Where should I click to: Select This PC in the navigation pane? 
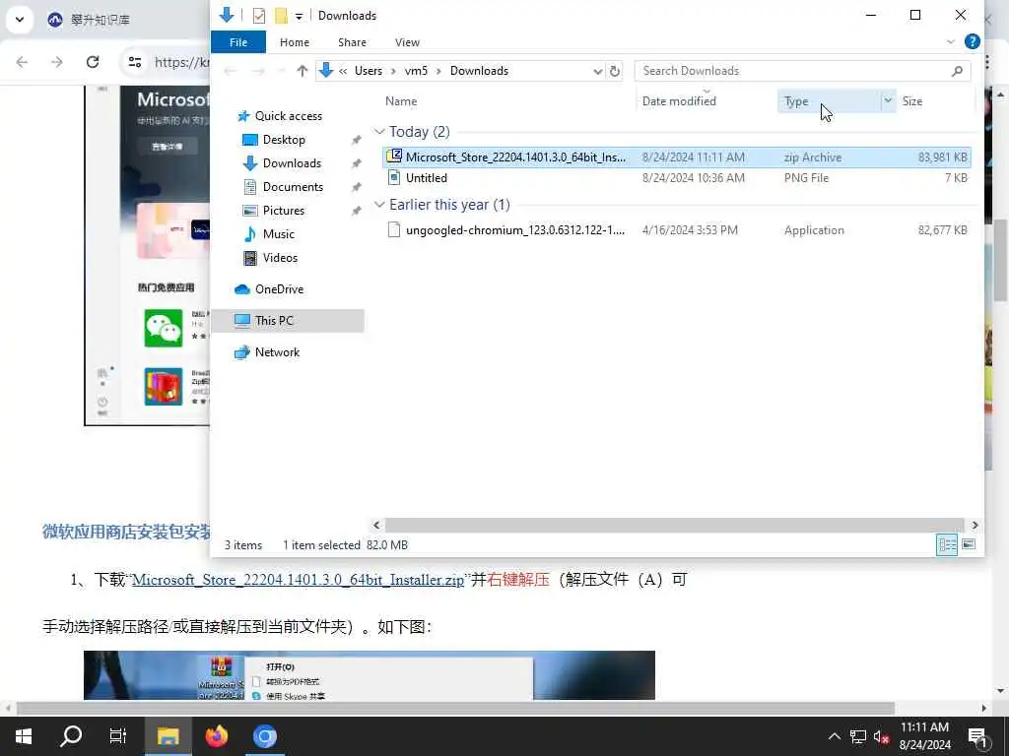click(288, 321)
